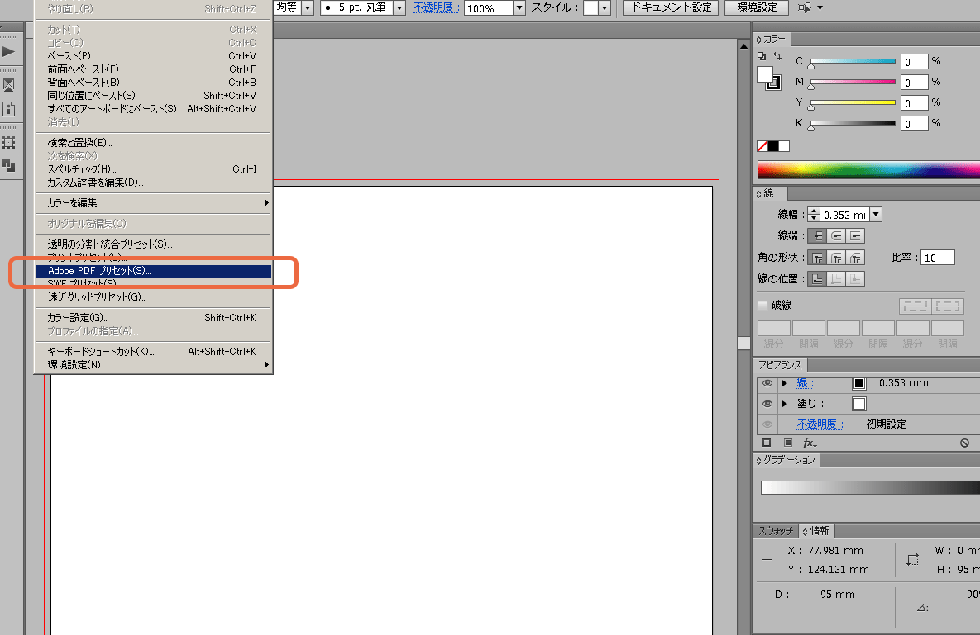Select the miter join icon for 角の形状
This screenshot has width=980, height=635.
818,258
